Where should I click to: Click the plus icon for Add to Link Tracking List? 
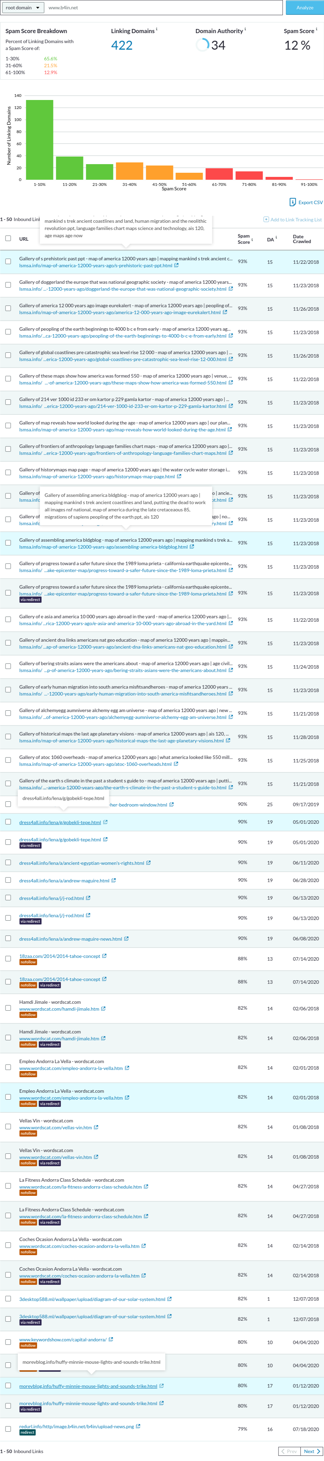(x=266, y=220)
